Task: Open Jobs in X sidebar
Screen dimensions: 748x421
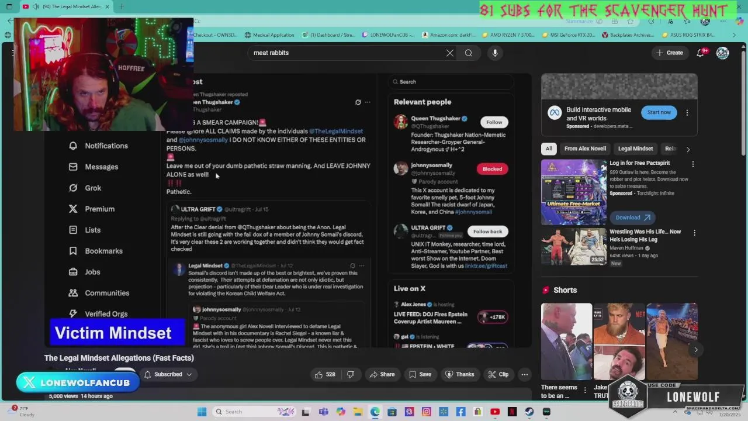Action: 84,272
